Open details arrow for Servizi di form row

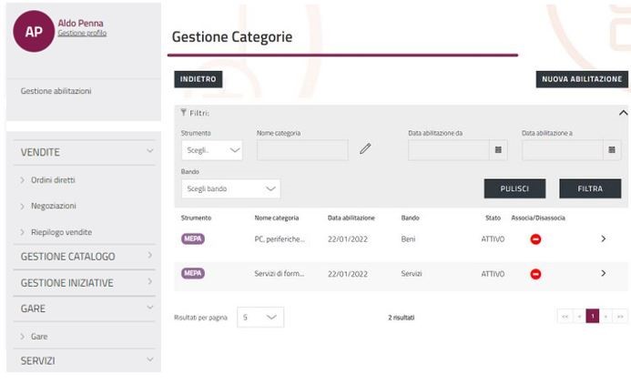point(603,274)
